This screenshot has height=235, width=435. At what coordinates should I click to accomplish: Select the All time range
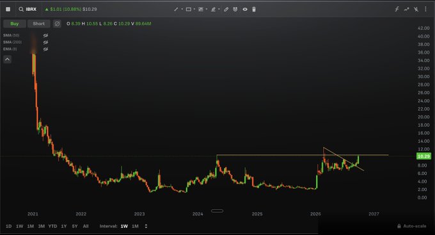point(86,226)
